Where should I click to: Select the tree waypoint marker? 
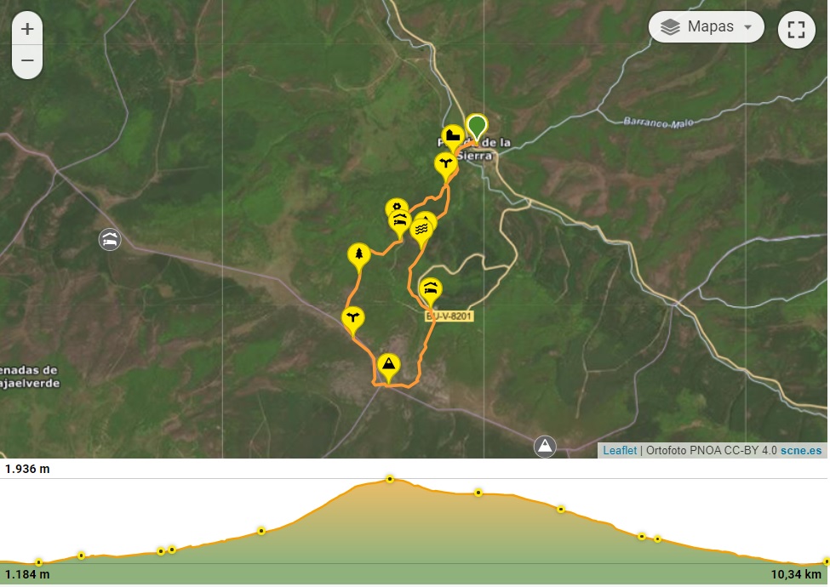click(359, 258)
